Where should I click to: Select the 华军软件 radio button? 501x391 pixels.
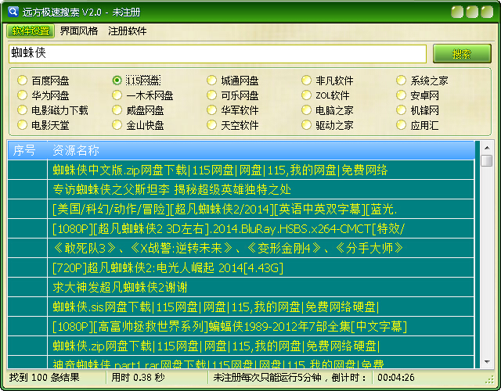pyautogui.click(x=211, y=110)
